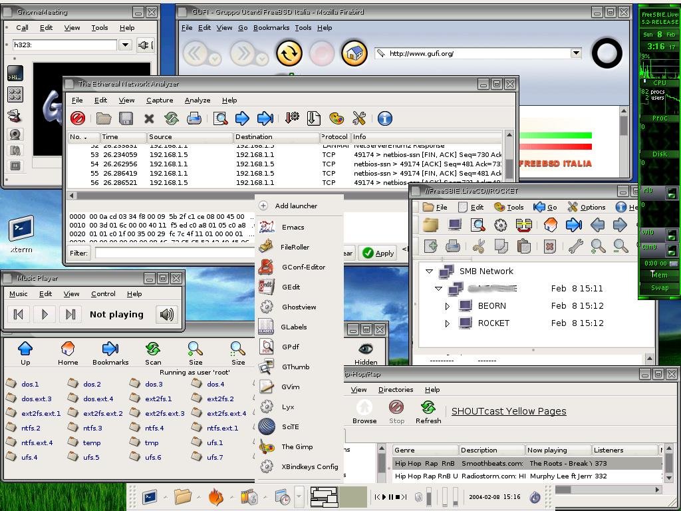Open Bookmarks menu in Mozilla Firebird
This screenshot has width=681, height=511.
pyautogui.click(x=271, y=28)
